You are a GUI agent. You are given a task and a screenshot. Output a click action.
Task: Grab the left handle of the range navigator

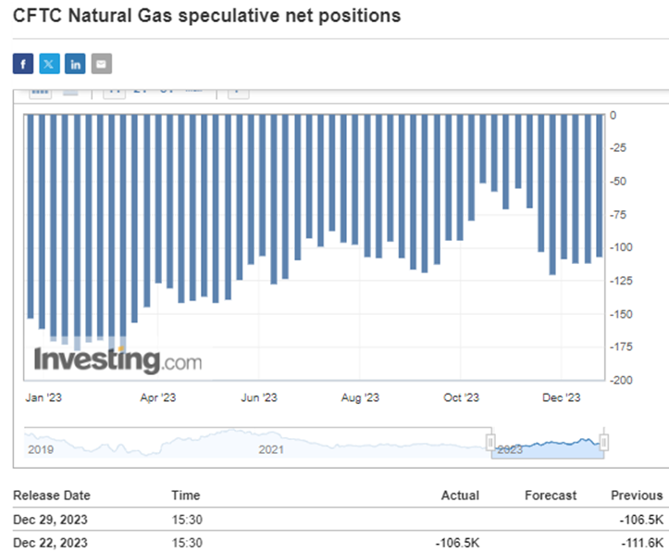[490, 443]
